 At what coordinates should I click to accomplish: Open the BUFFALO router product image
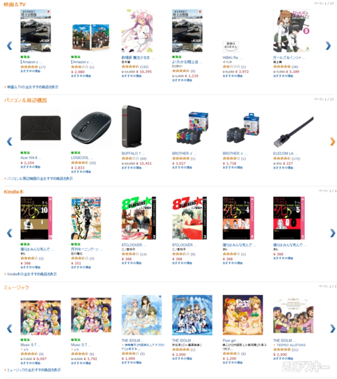[131, 126]
